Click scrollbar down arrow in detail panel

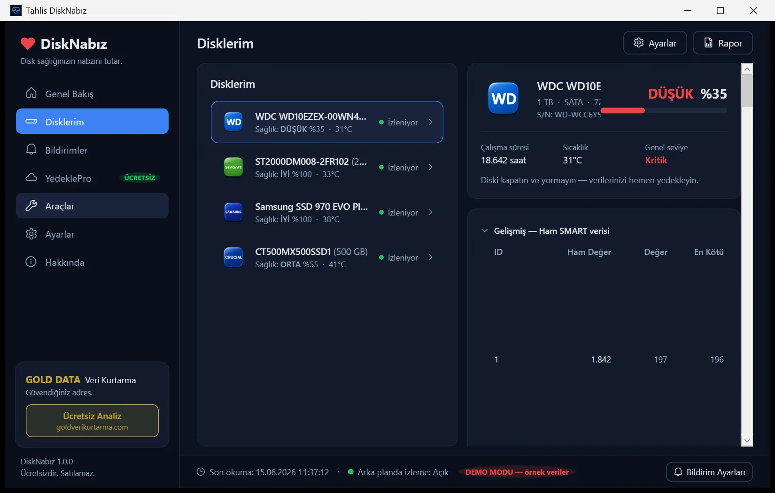pos(747,440)
